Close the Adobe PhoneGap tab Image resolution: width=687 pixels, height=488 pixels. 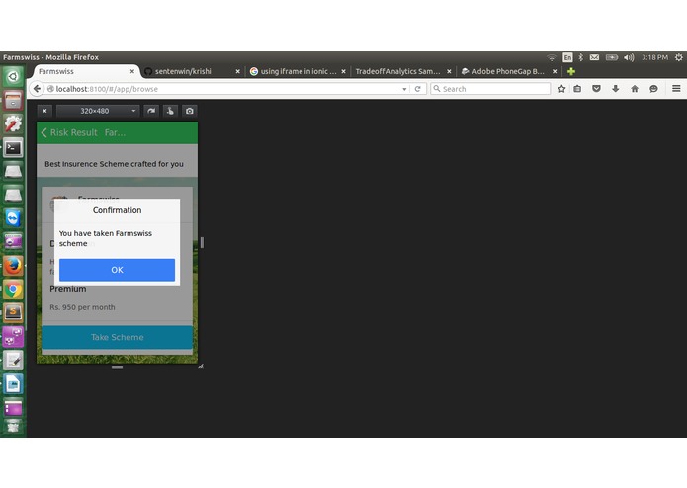point(555,71)
